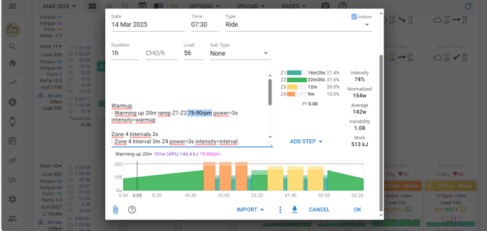Image resolution: width=487 pixels, height=231 pixels.
Task: Toggle the Indoor checkbox
Action: (x=354, y=16)
